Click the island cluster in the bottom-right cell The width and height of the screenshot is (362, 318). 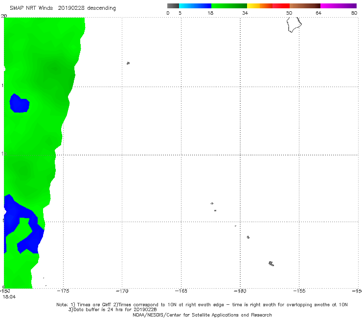tap(271, 264)
